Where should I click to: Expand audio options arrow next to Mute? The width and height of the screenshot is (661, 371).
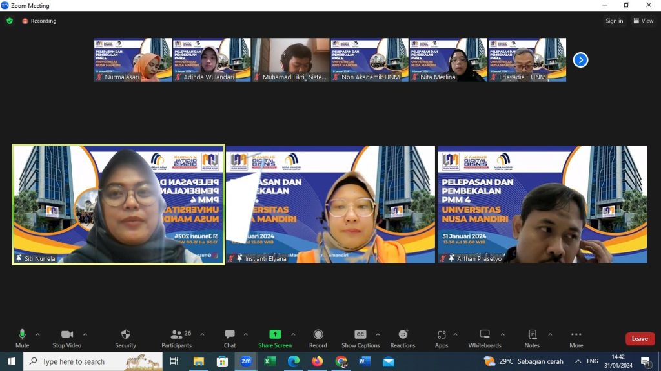[x=37, y=334]
